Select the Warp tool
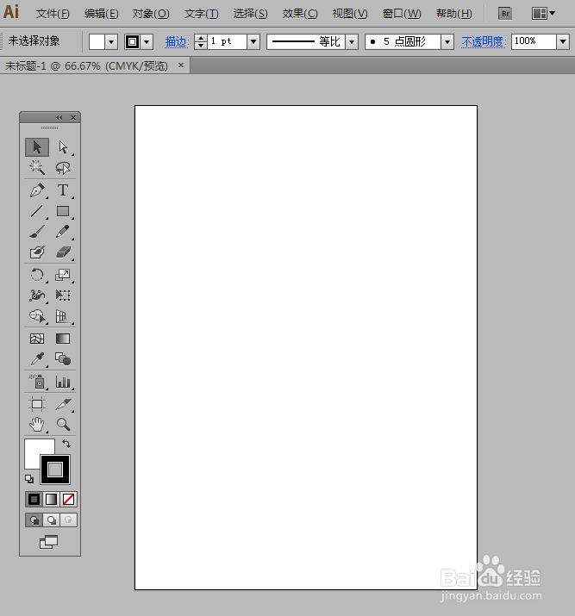 [37, 295]
